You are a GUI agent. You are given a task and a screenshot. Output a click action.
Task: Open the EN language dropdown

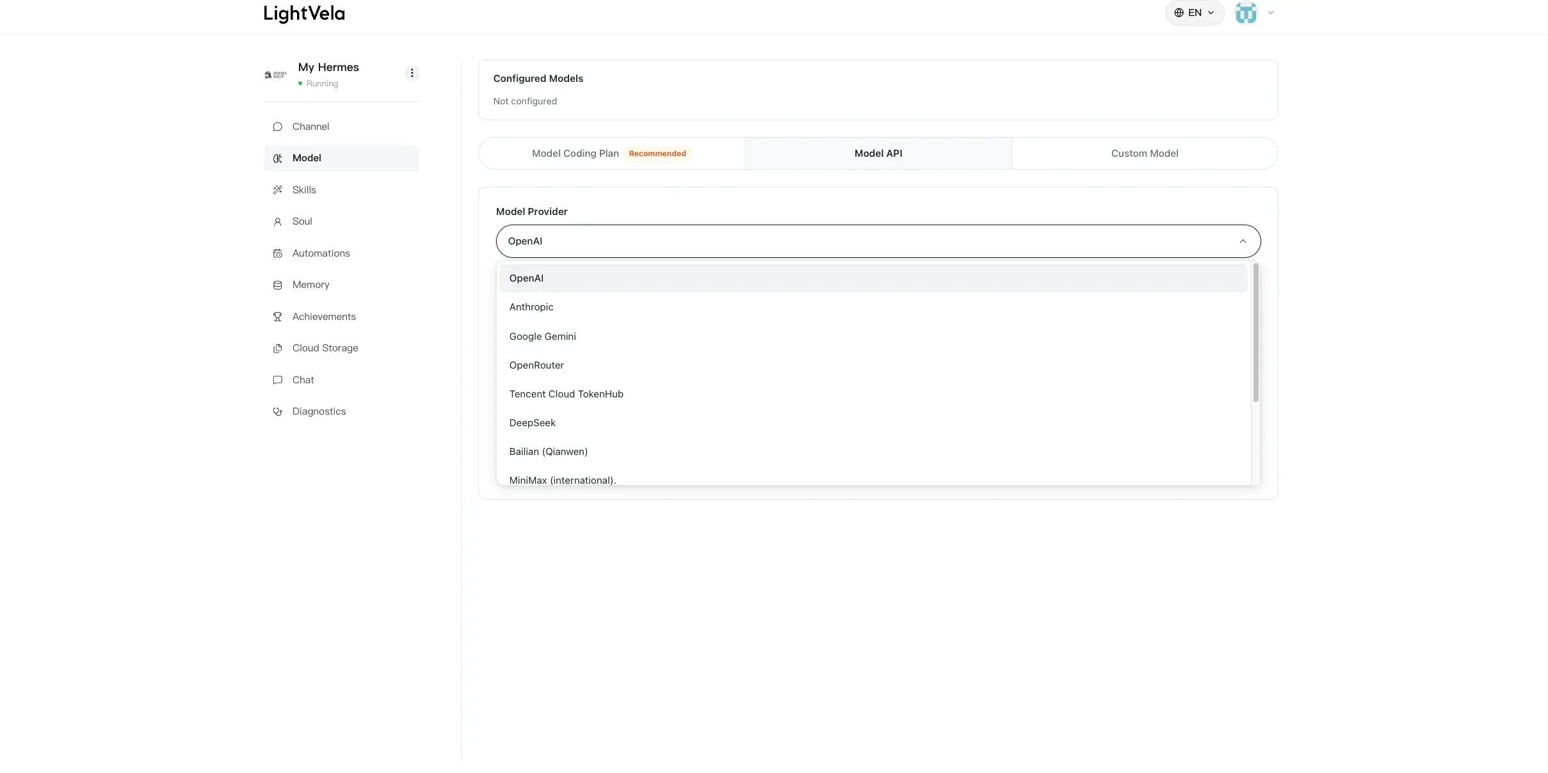pyautogui.click(x=1195, y=13)
